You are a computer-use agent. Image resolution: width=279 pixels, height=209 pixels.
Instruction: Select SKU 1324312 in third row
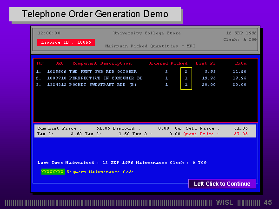(x=57, y=85)
